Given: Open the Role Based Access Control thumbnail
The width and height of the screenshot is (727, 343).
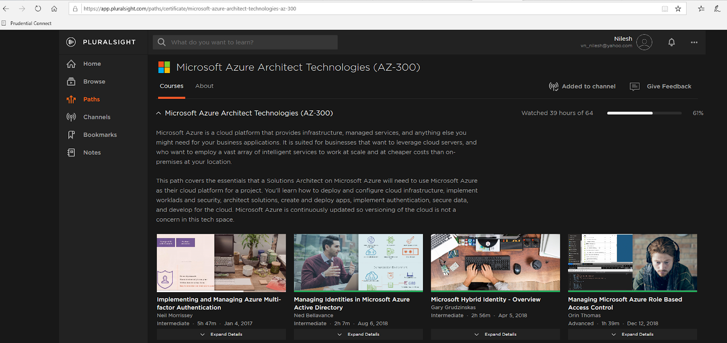Looking at the screenshot, I should pos(632,263).
